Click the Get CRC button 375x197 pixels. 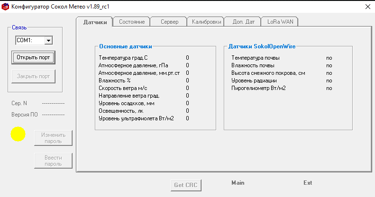[x=186, y=185]
